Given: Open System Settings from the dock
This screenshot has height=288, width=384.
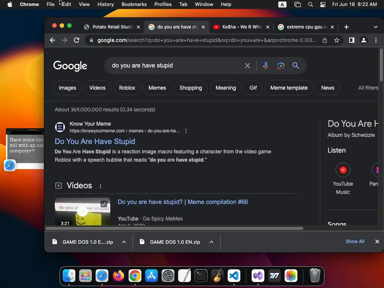Looking at the screenshot, I should tap(168, 276).
